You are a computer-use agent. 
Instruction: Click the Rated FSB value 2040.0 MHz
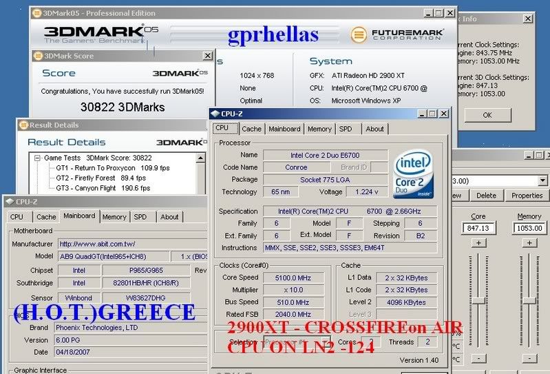293,314
